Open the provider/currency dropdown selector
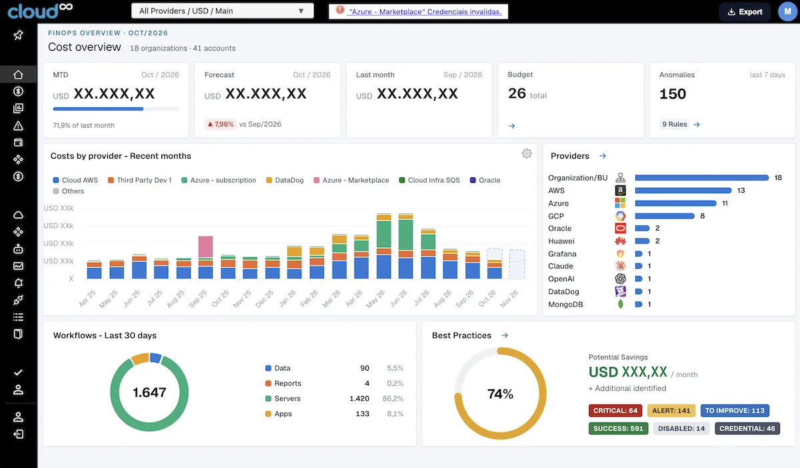Screen dimensions: 800x468 click(223, 11)
